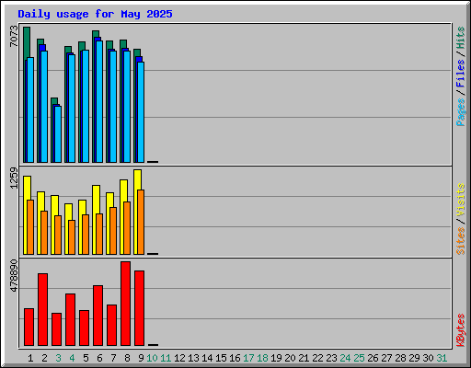Click day label '6' on the x-axis
The height and width of the screenshot is (368, 471).
click(x=99, y=358)
